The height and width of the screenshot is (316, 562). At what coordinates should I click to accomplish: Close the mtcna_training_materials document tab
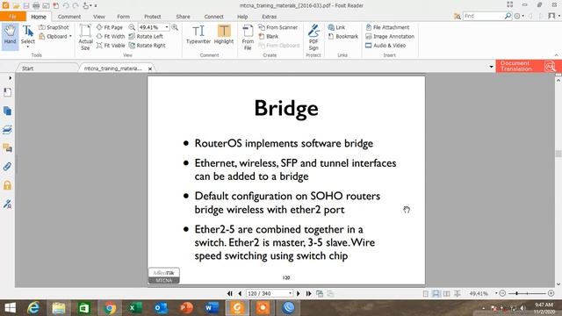coord(150,68)
